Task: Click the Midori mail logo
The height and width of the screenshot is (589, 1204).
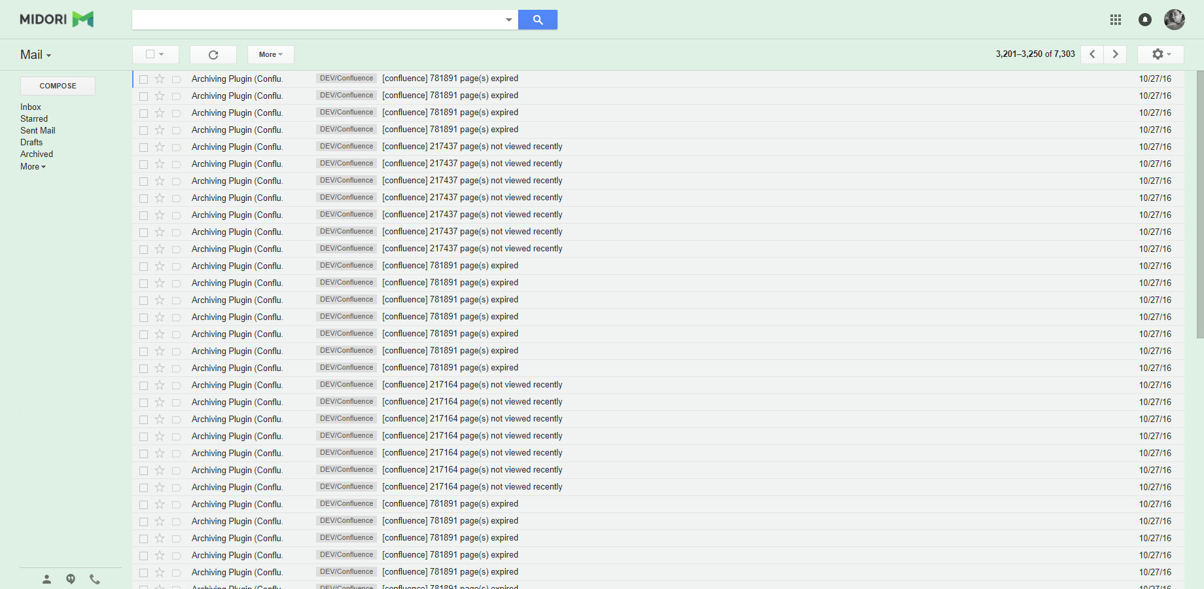Action: pos(56,19)
